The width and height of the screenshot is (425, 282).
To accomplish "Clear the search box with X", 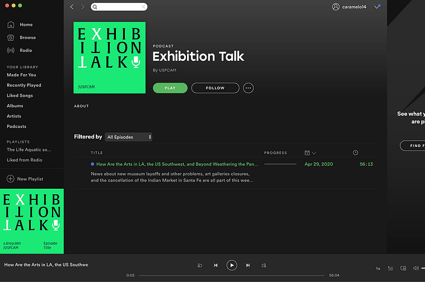I will point(143,7).
